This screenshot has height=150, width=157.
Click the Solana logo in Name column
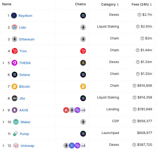coord(14,75)
